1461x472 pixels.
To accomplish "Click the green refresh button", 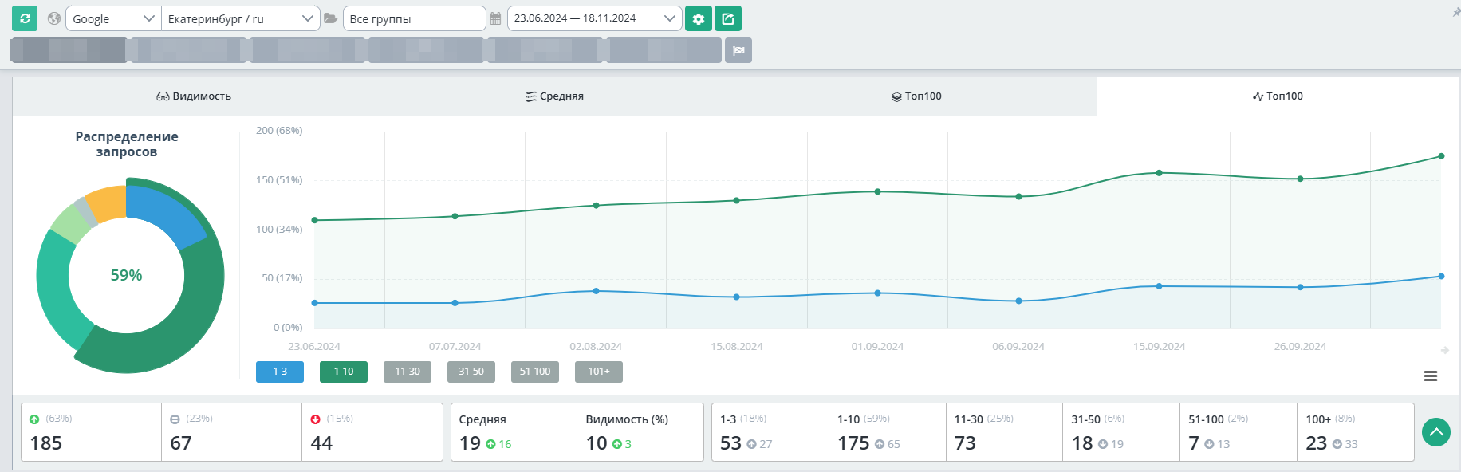I will 25,18.
